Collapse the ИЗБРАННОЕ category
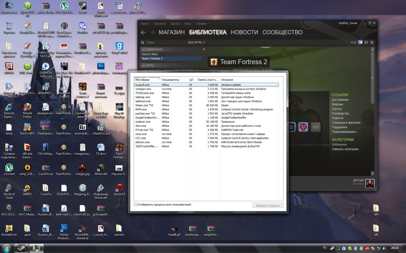 pos(144,49)
